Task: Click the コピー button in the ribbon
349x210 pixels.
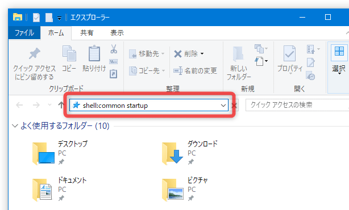Action: [69, 58]
